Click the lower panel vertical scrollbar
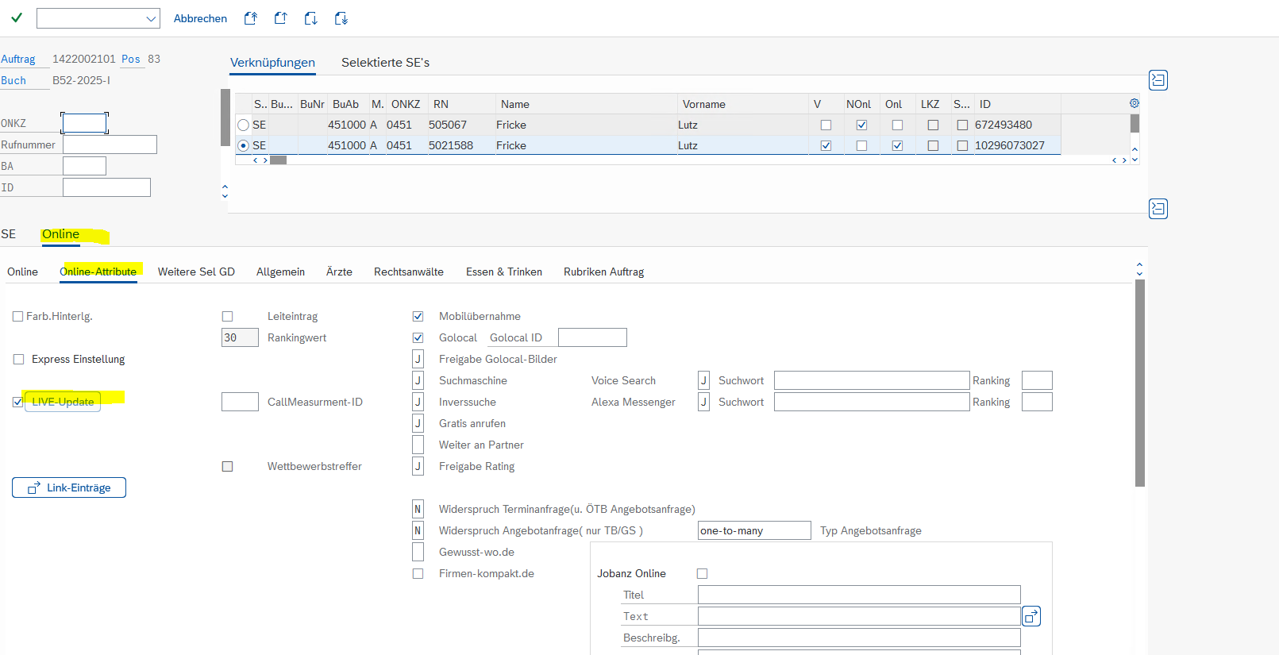Screen dimensions: 1279x655 click(1140, 383)
